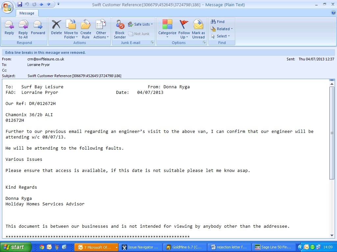Go to next item arrow
Viewport: 337px width, 252px height.
click(x=49, y=4)
